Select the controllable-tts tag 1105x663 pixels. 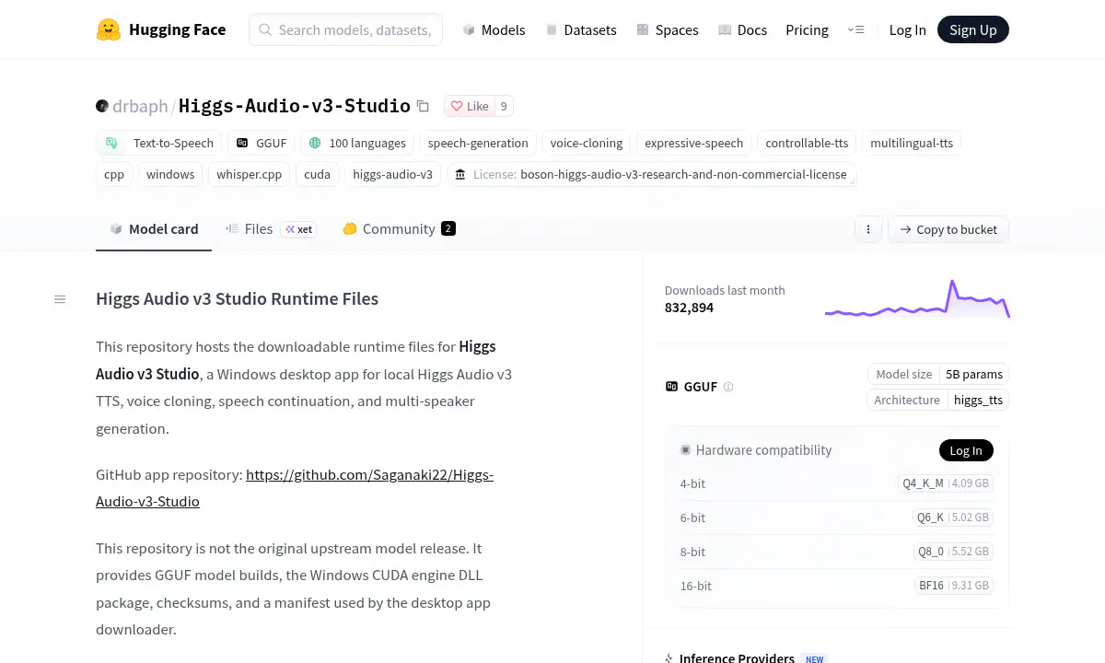pyautogui.click(x=807, y=143)
